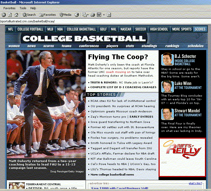Click the Edit with Word icon
This screenshot has width=211, height=191.
point(99,15)
